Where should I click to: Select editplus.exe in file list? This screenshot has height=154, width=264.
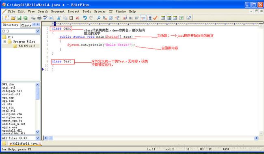(12, 117)
